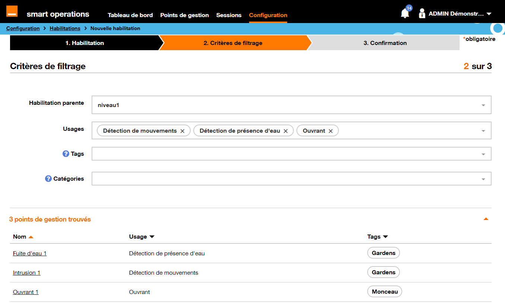Collapse the '3 points de gestion trouvés' section
The width and height of the screenshot is (505, 307).
click(x=486, y=219)
